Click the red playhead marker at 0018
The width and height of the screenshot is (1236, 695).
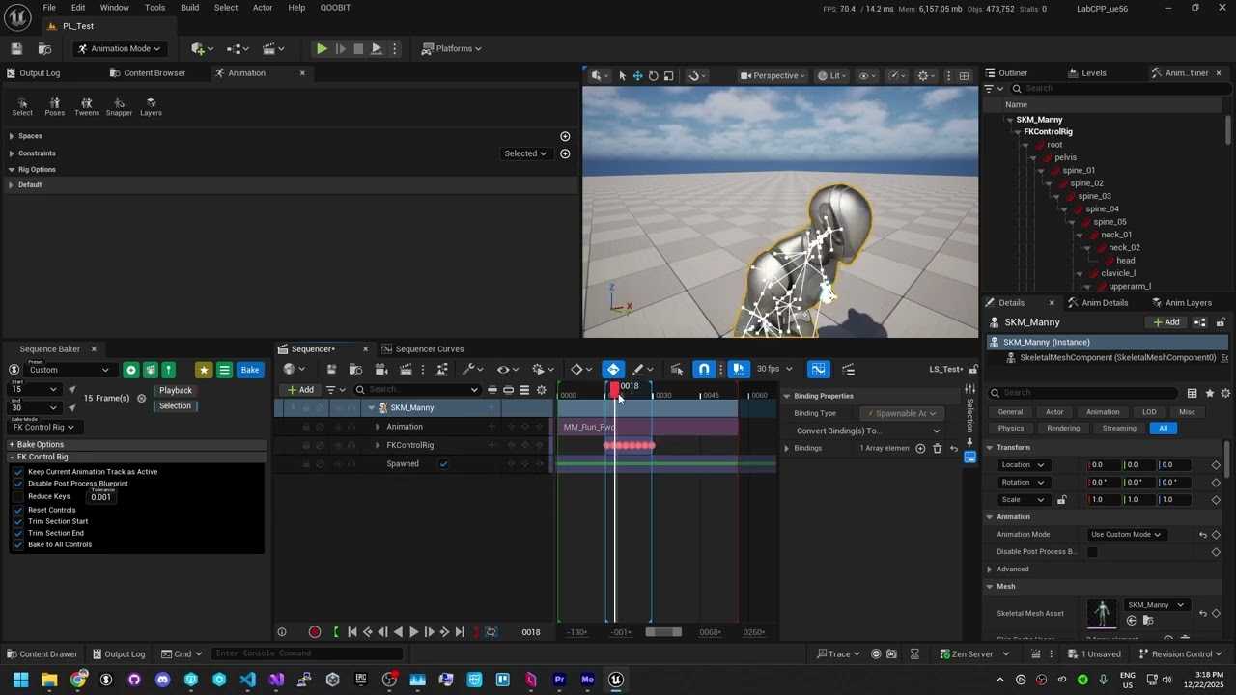pos(615,388)
